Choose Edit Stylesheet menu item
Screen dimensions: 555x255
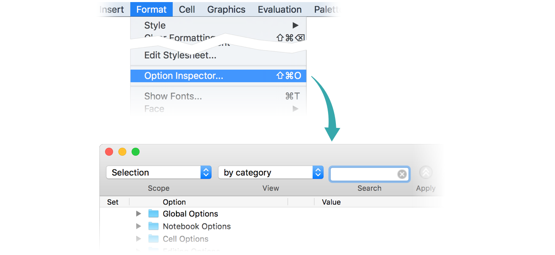coord(180,55)
